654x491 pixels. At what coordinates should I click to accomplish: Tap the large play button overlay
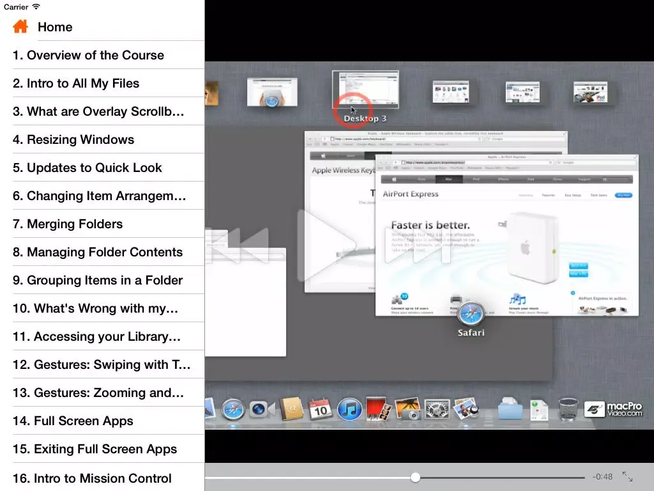tap(326, 245)
